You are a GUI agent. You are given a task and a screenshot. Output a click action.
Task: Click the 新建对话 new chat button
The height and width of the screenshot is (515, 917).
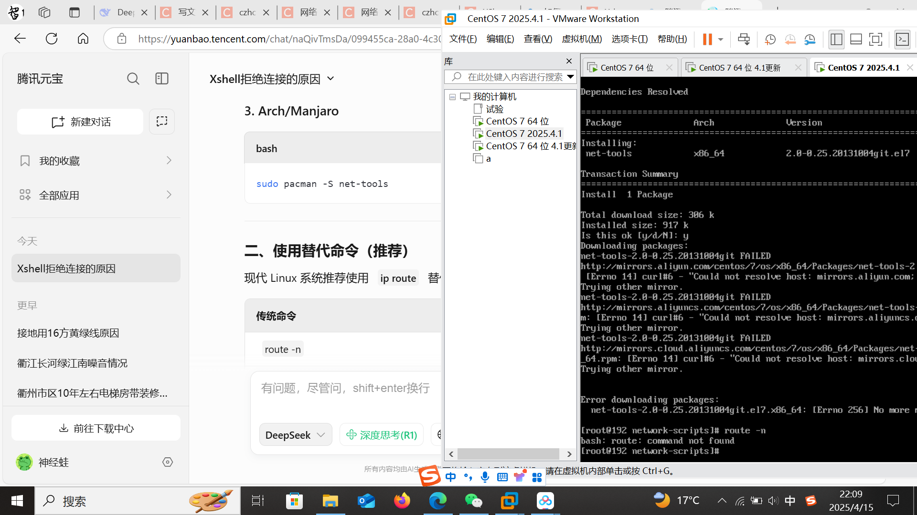80,122
